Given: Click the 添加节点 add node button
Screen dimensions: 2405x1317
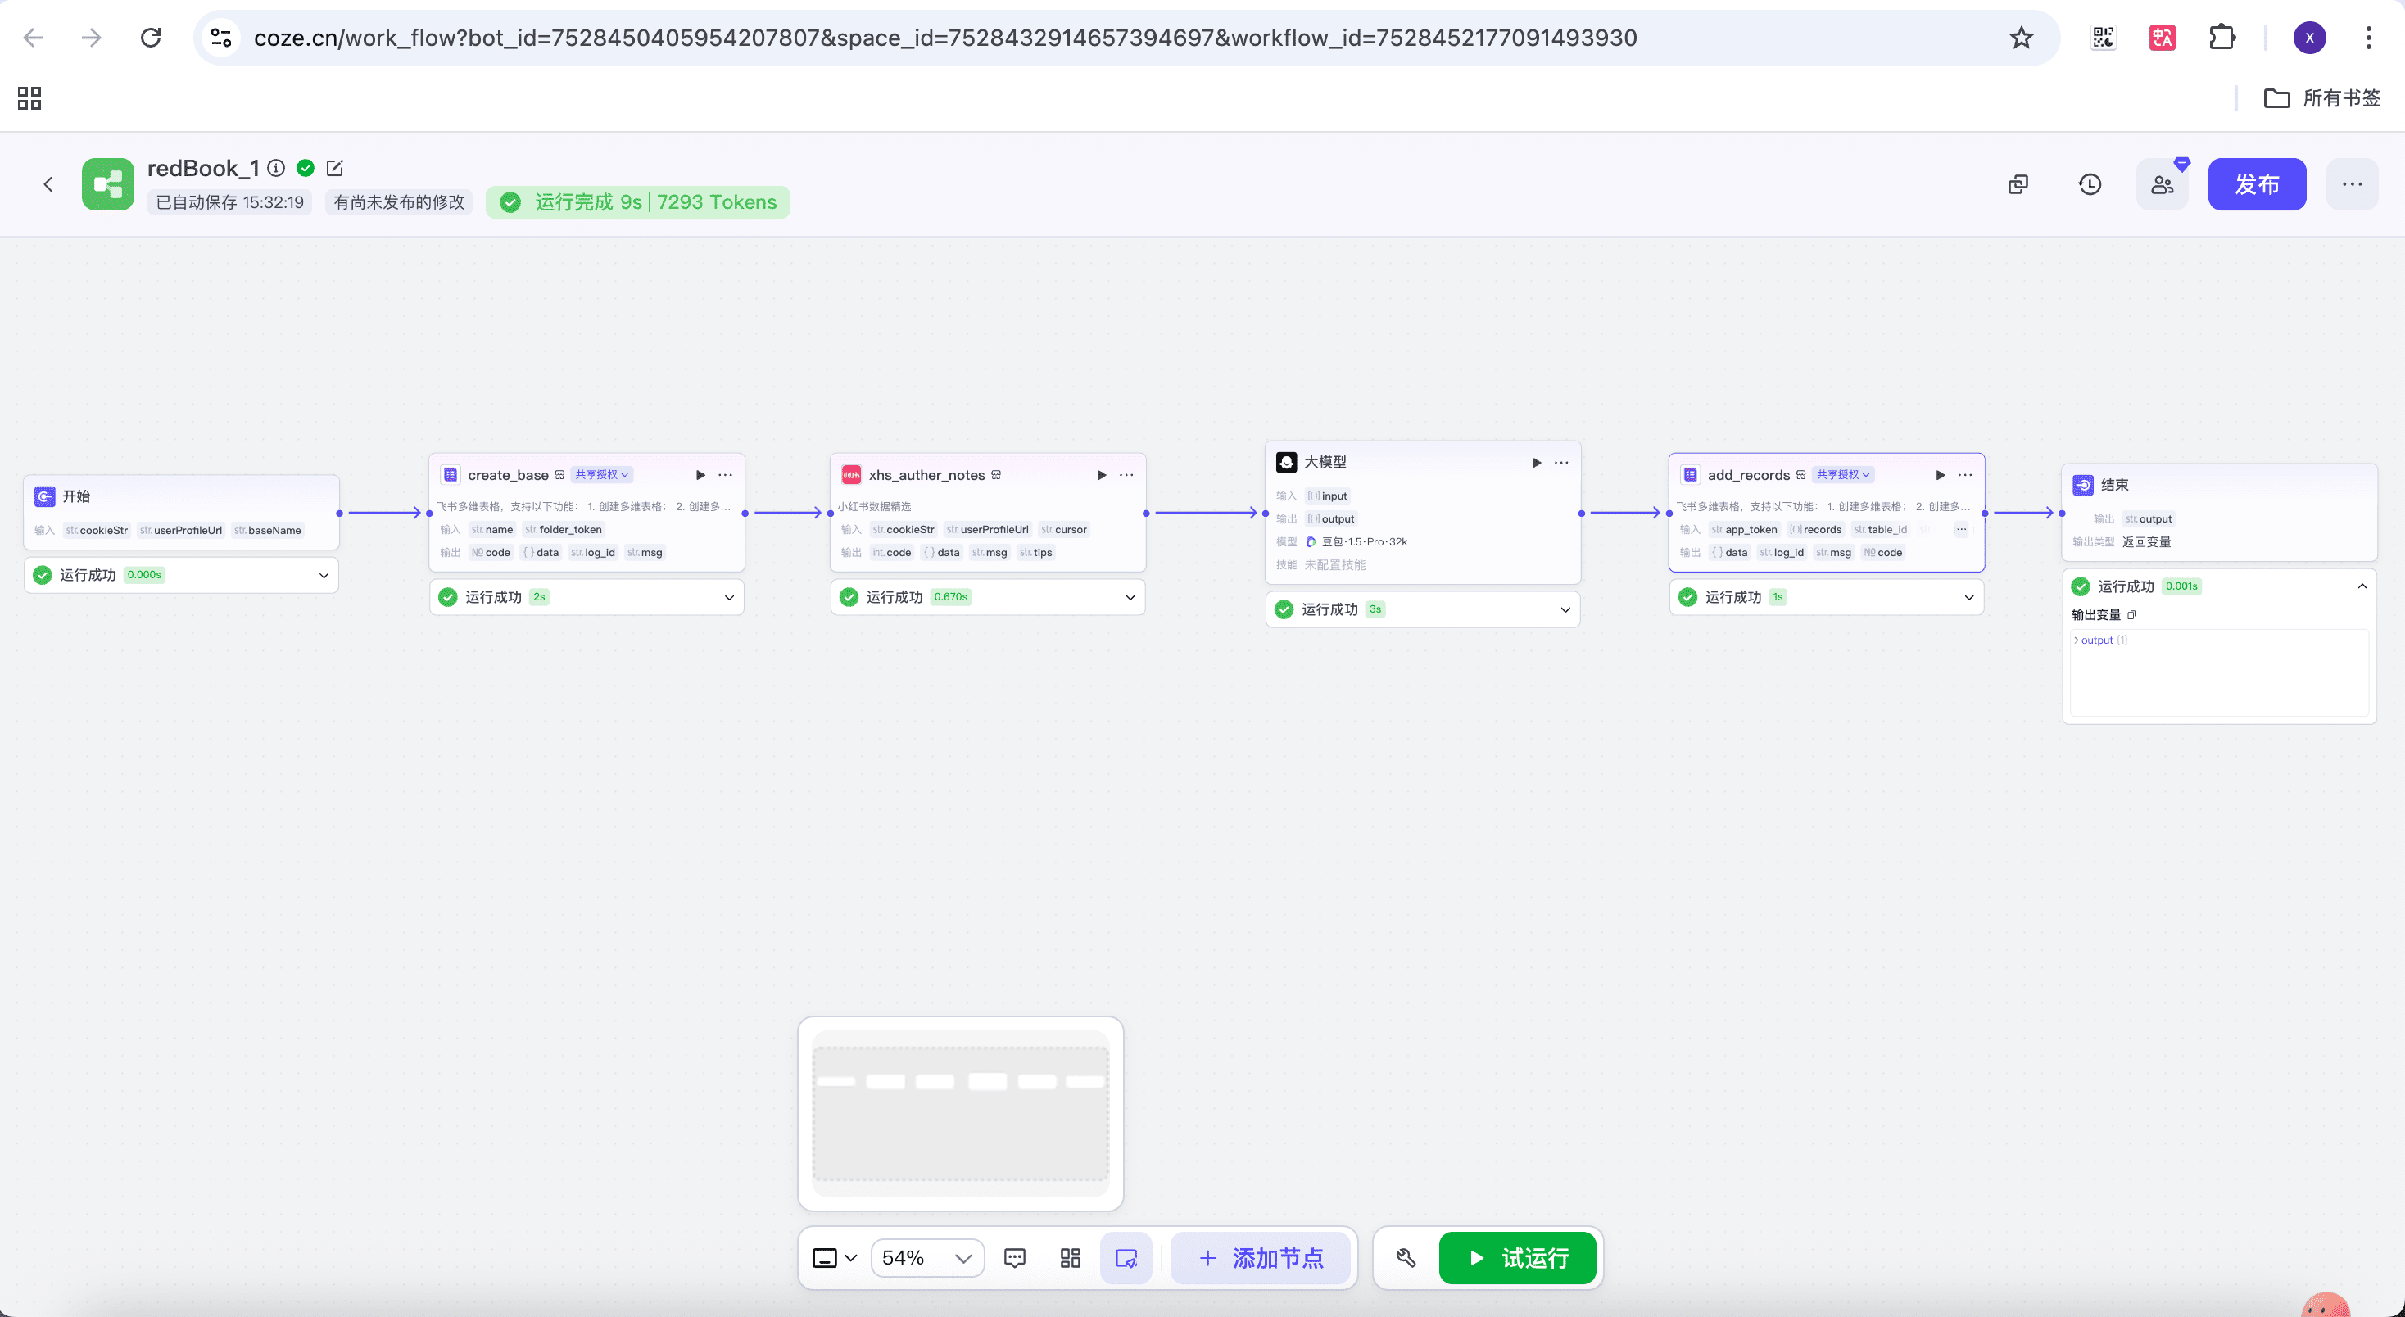Looking at the screenshot, I should point(1260,1258).
